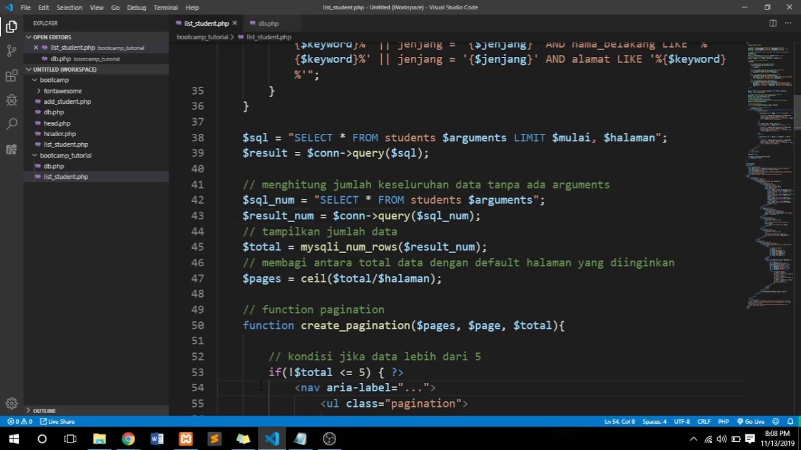Open Manage gear at bottom of activity bar
Image resolution: width=801 pixels, height=450 pixels.
point(11,404)
